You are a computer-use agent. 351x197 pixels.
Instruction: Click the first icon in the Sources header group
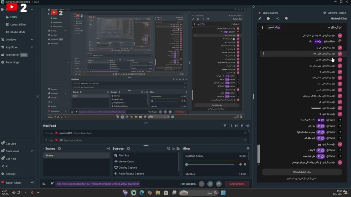click(168, 149)
